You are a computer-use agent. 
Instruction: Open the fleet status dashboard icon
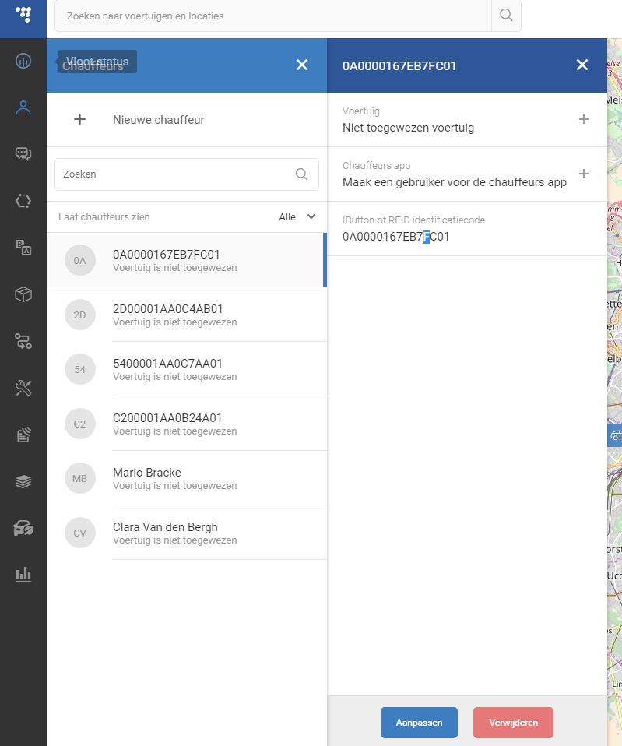[x=23, y=61]
